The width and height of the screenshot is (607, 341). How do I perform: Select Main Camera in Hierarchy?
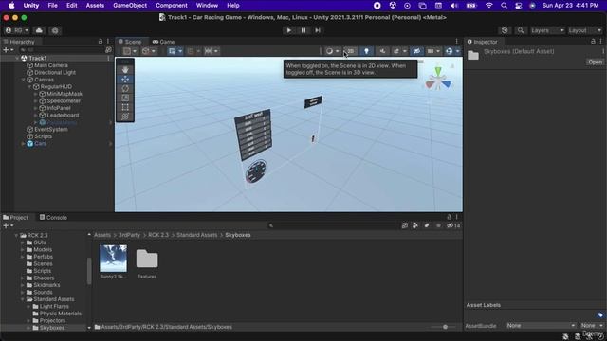[x=51, y=65]
